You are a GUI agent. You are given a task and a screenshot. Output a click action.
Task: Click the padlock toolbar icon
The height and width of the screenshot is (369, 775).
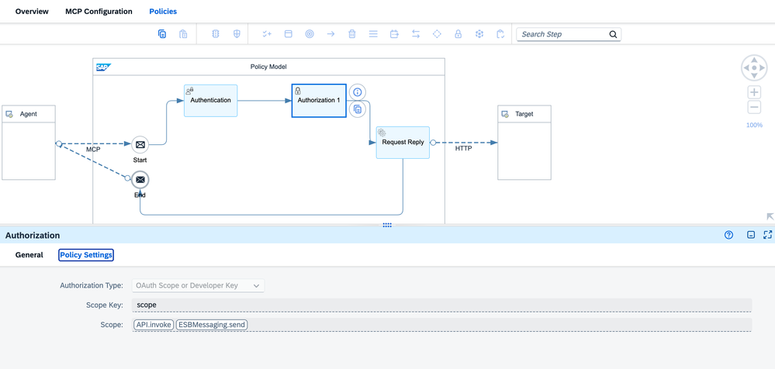click(458, 34)
